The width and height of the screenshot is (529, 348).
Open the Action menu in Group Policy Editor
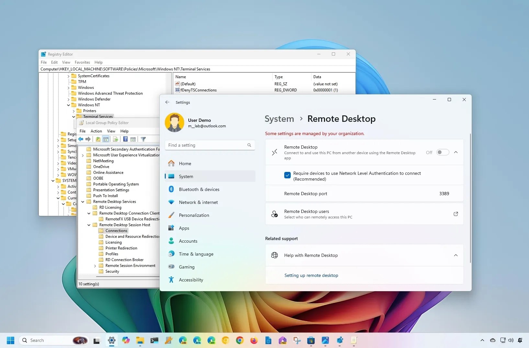pos(96,131)
